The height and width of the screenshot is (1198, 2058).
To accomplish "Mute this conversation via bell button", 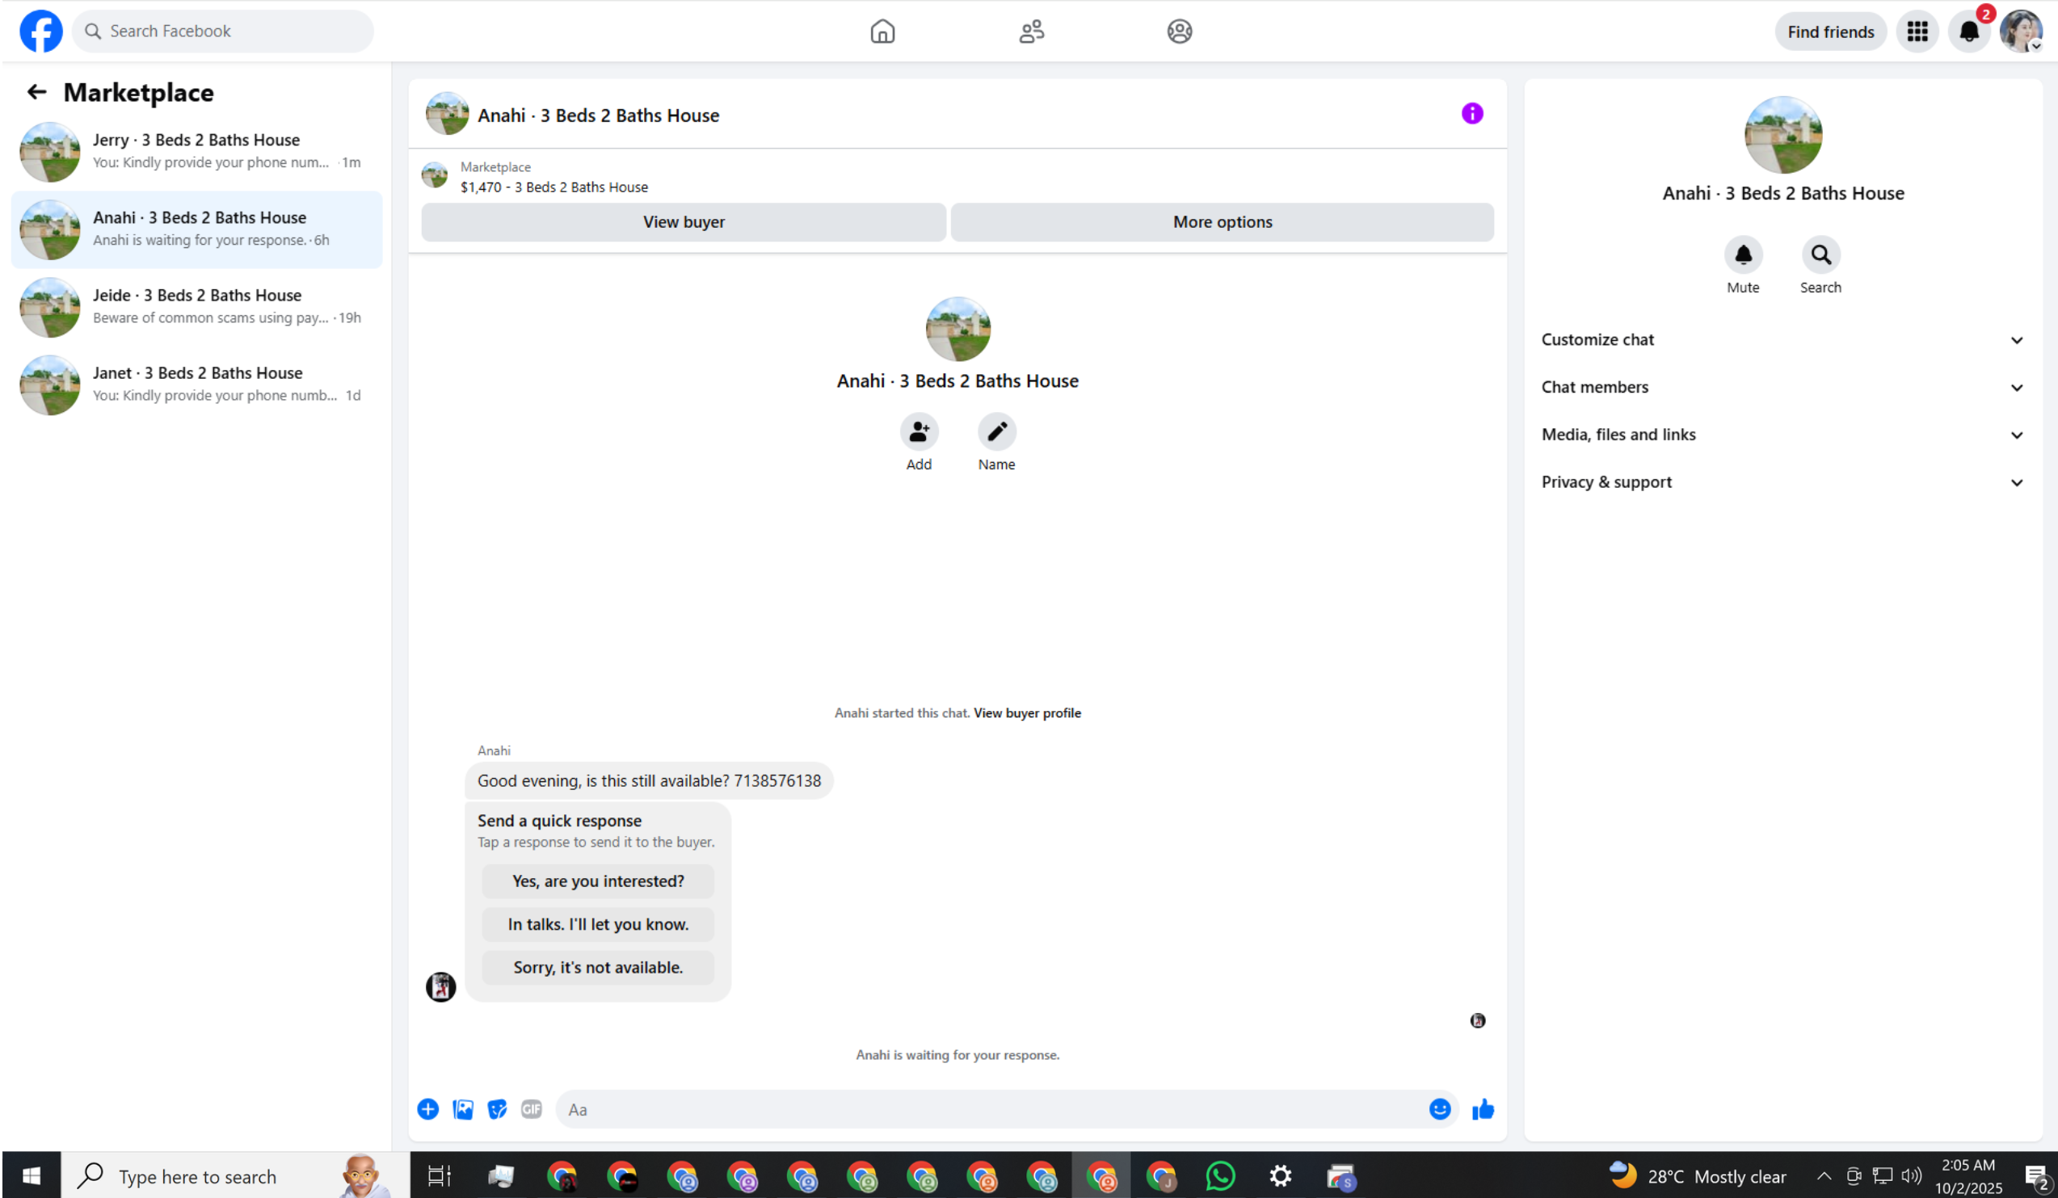I will coord(1743,255).
